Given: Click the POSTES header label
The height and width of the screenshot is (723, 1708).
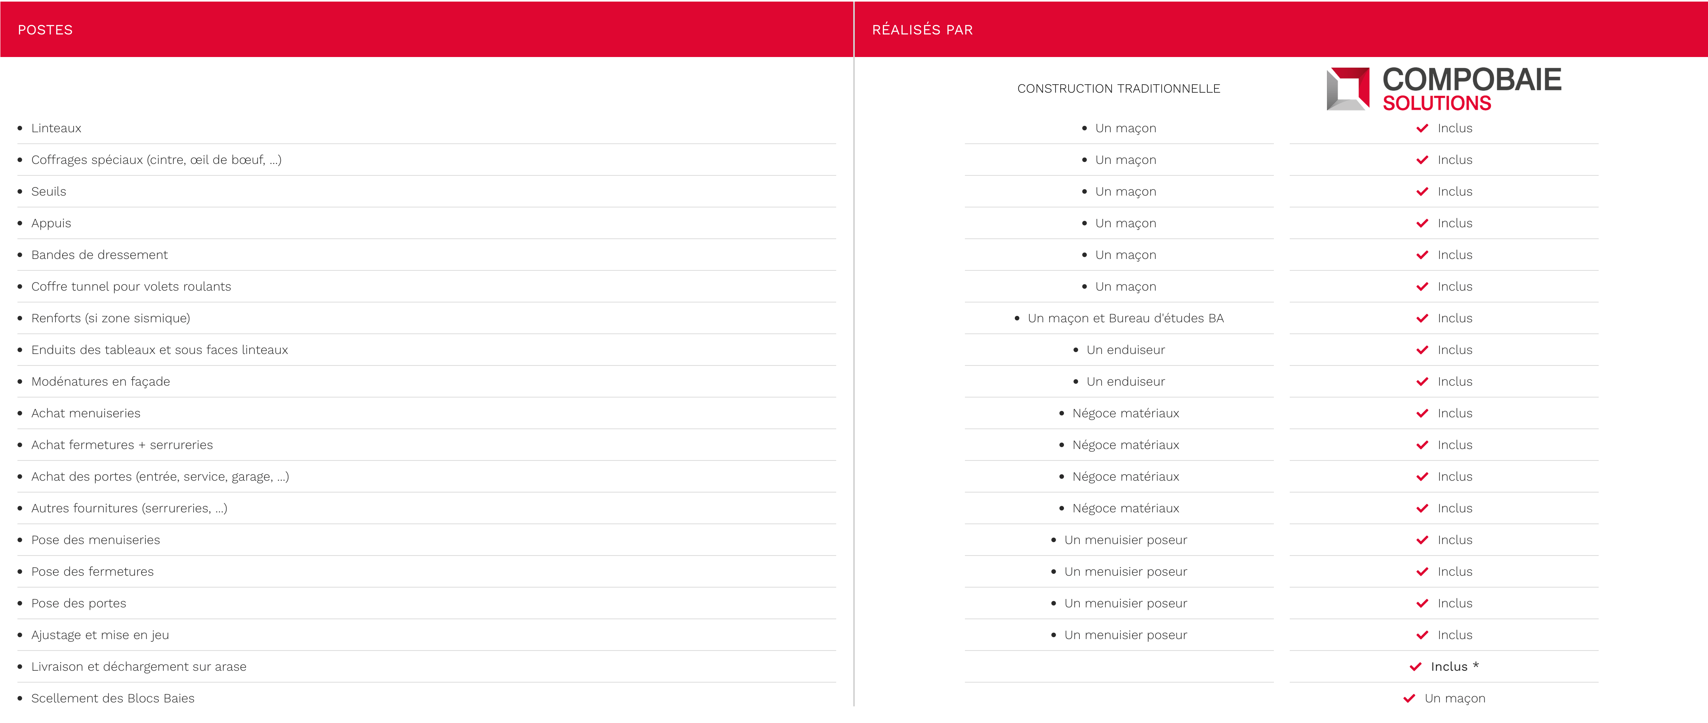Looking at the screenshot, I should [x=45, y=30].
